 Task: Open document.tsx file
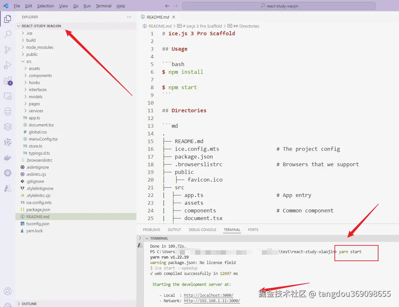(x=76, y=125)
